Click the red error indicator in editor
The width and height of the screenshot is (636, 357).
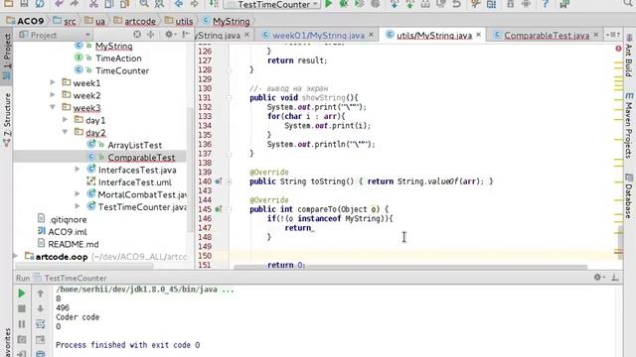(618, 49)
